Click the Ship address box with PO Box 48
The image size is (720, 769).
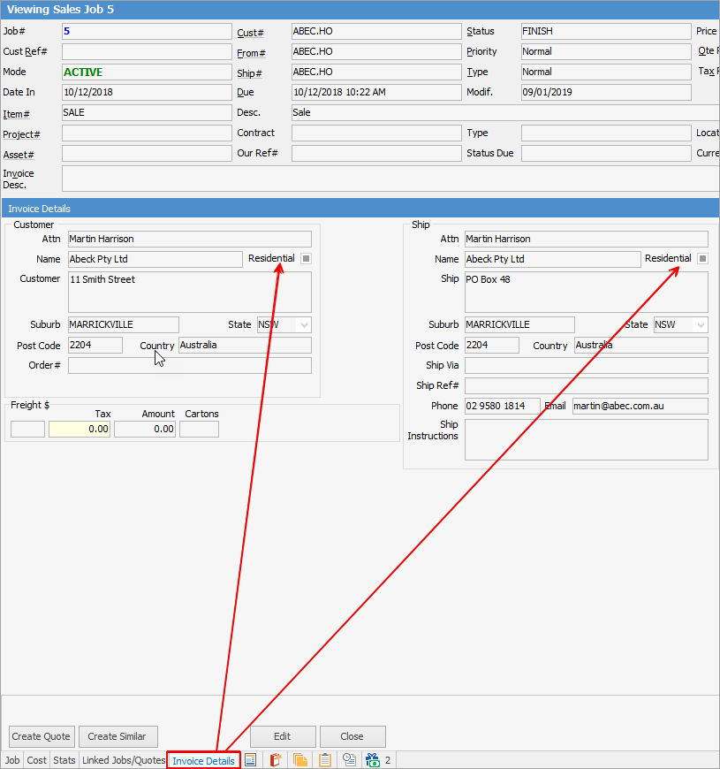tap(587, 293)
